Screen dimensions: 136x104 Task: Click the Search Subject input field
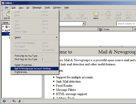tap(126, 24)
